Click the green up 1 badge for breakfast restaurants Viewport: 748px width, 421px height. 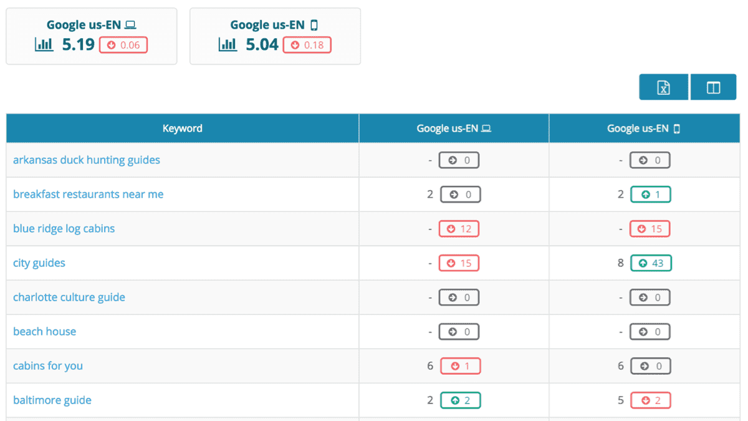[651, 195]
